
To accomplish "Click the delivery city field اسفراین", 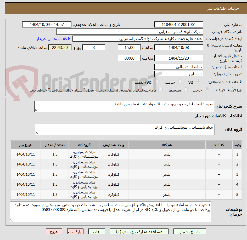I will [179, 74].
